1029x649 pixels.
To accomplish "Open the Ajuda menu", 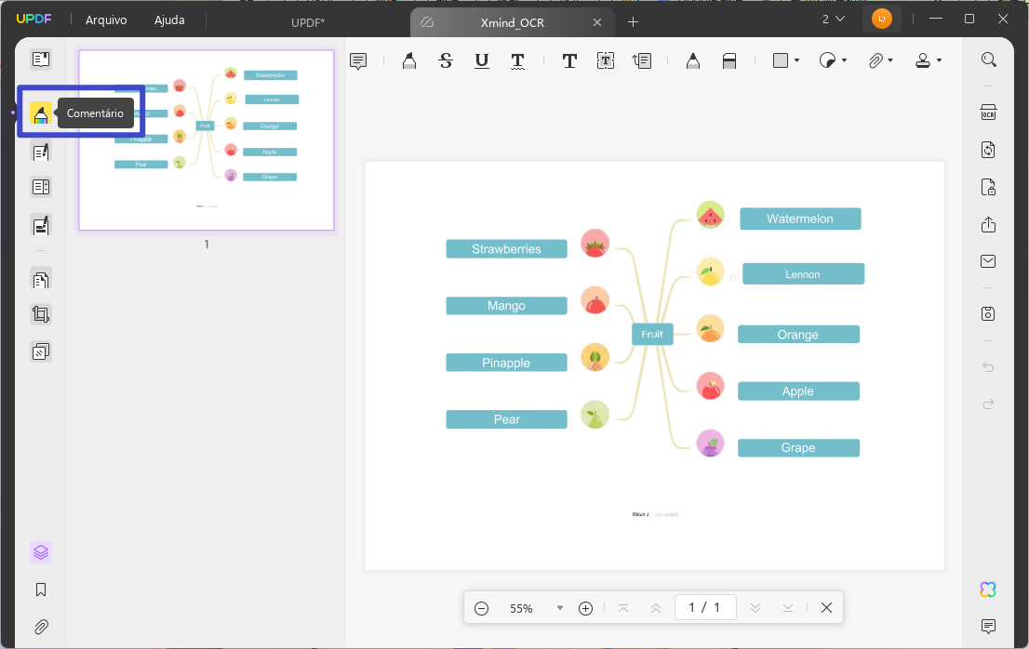I will click(169, 20).
